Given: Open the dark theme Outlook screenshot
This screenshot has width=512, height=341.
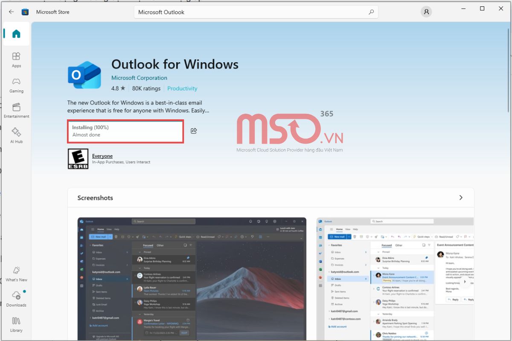Looking at the screenshot, I should coord(192,279).
